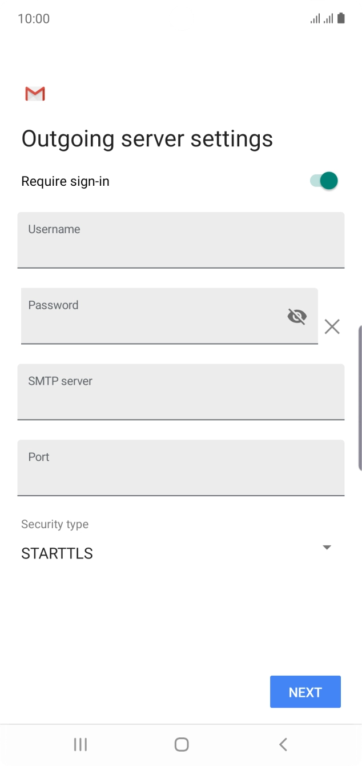Toggle the Require sign-in switch
Image resolution: width=362 pixels, height=766 pixels.
tap(324, 181)
